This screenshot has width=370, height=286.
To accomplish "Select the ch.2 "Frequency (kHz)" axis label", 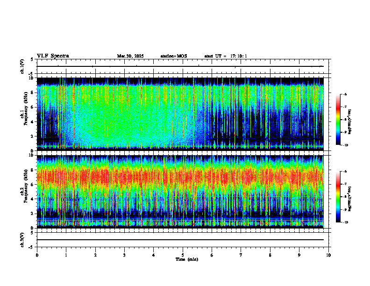I will coord(25,186).
